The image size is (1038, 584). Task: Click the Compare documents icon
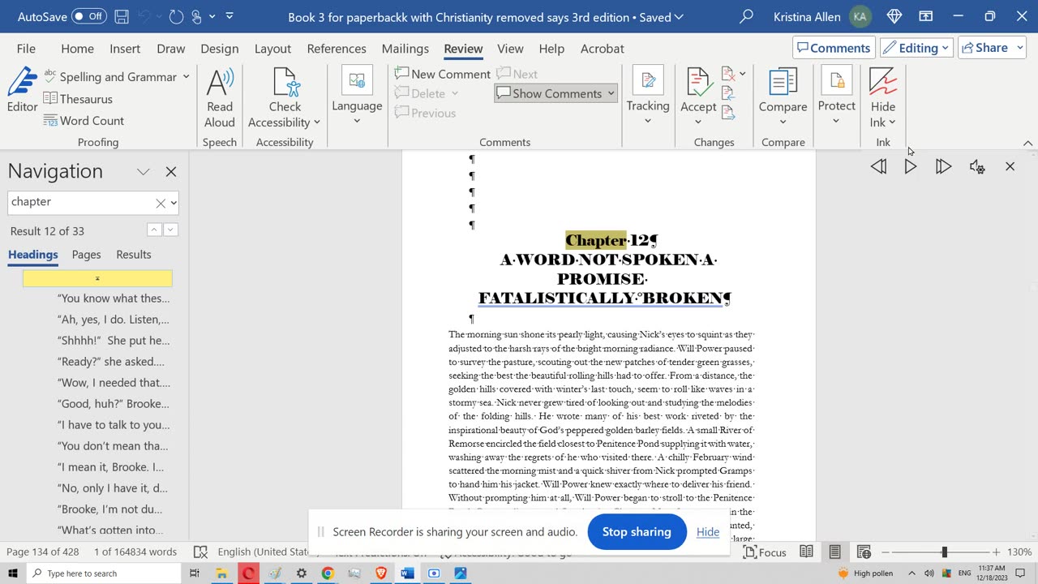[783, 83]
